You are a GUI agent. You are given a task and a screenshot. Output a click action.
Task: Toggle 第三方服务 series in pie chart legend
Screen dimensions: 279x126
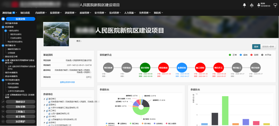coord(171,123)
